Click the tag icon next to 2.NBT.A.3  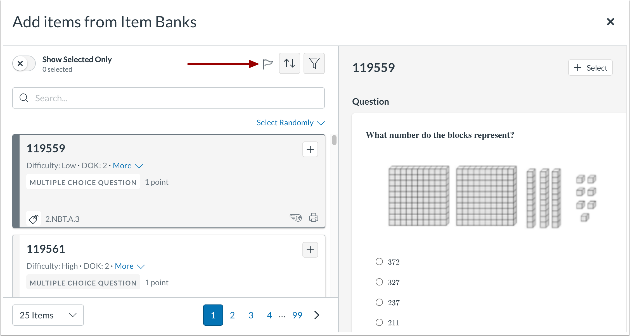34,219
